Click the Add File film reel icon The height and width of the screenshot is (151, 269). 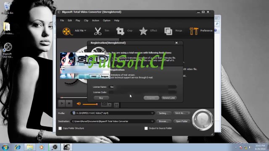67,31
